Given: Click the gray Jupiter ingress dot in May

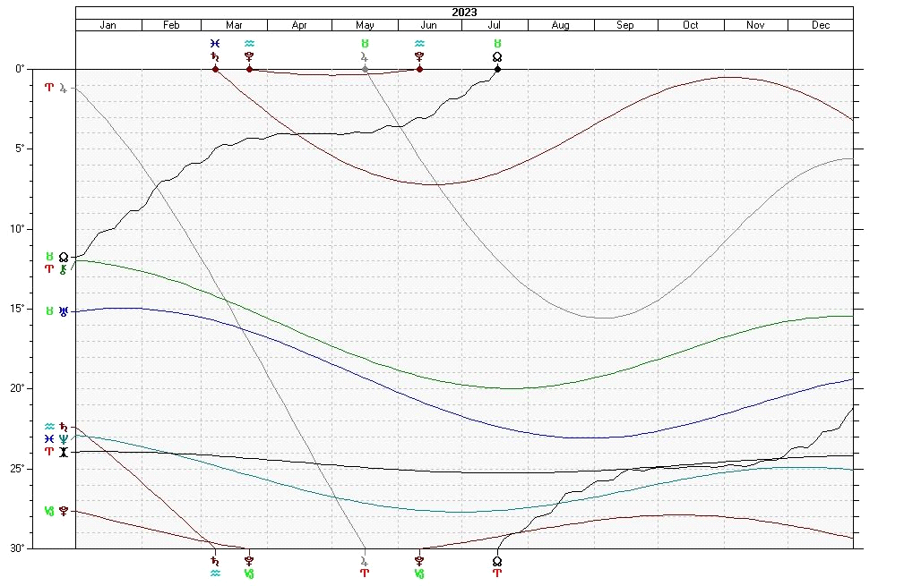Looking at the screenshot, I should 365,69.
